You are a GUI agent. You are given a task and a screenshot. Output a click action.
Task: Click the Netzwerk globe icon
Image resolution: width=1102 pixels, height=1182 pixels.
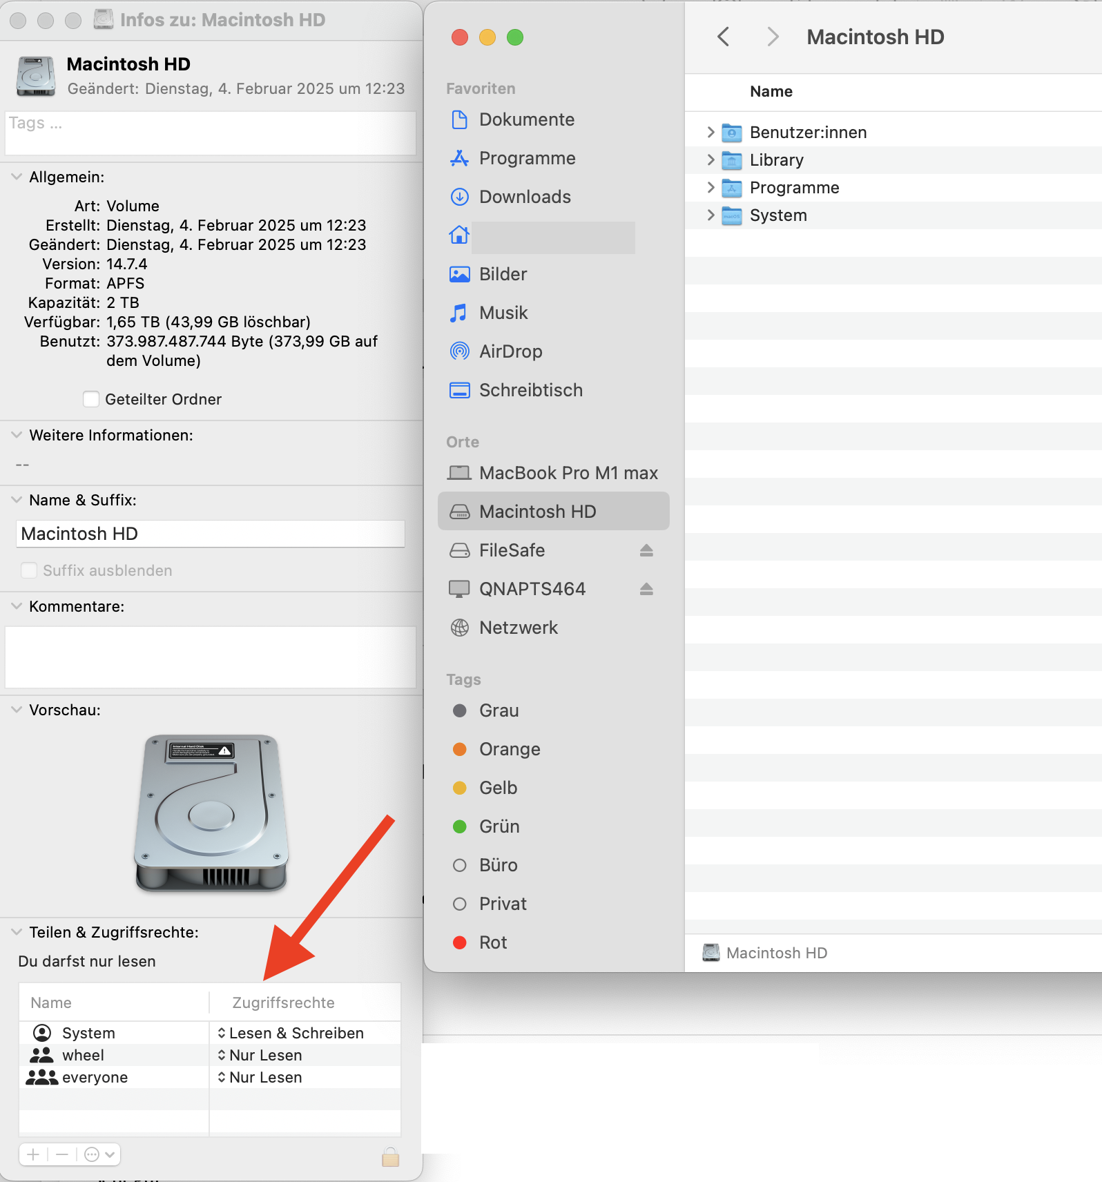click(x=459, y=628)
